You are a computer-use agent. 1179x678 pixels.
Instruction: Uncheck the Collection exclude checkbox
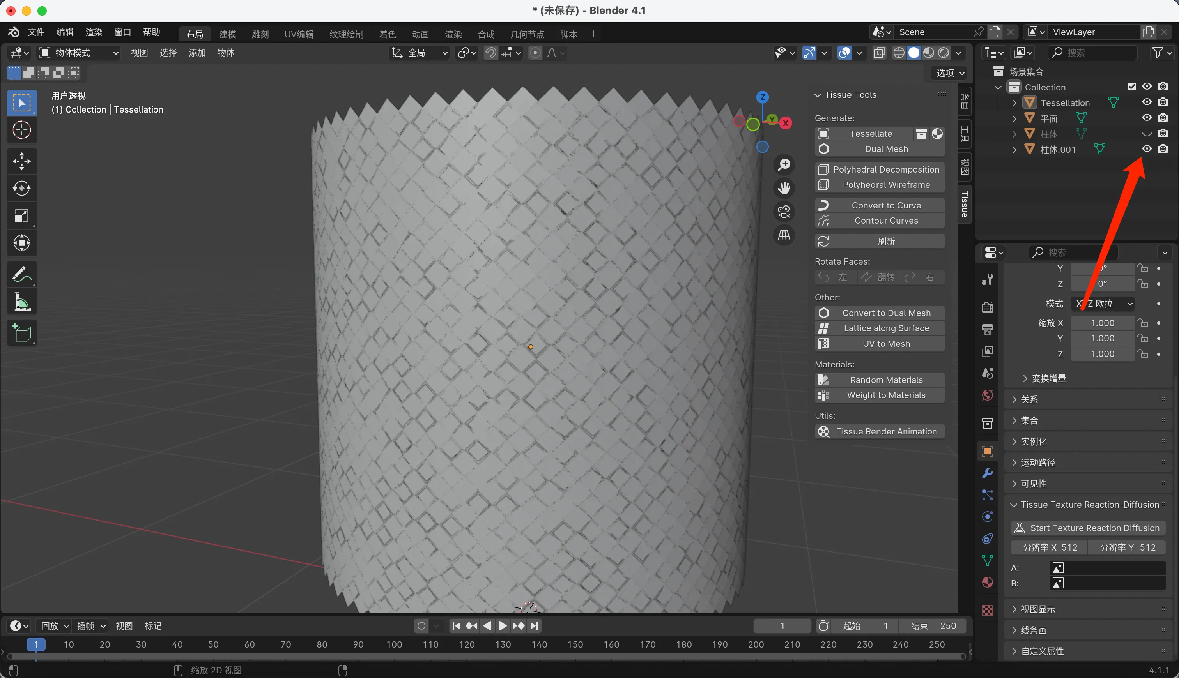click(1131, 87)
